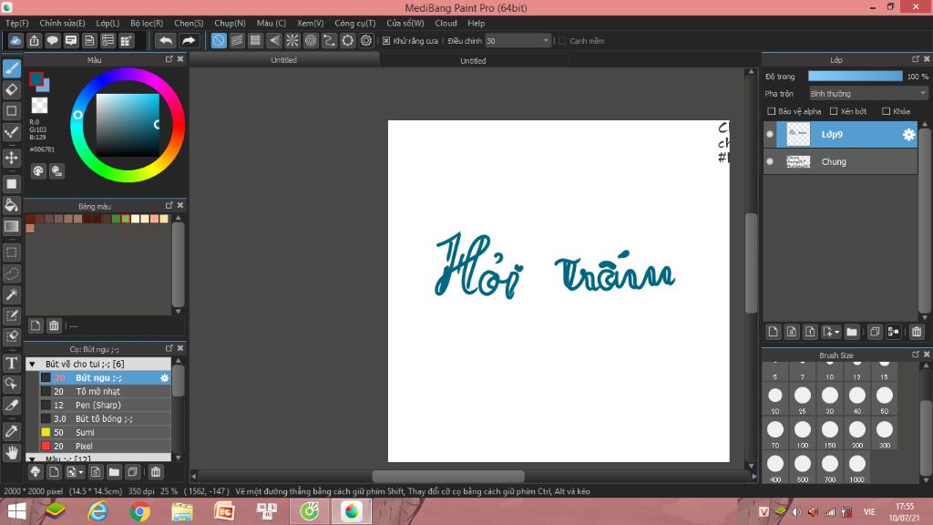The image size is (933, 525).
Task: Enable the concentric circle snap guide
Action: (311, 40)
